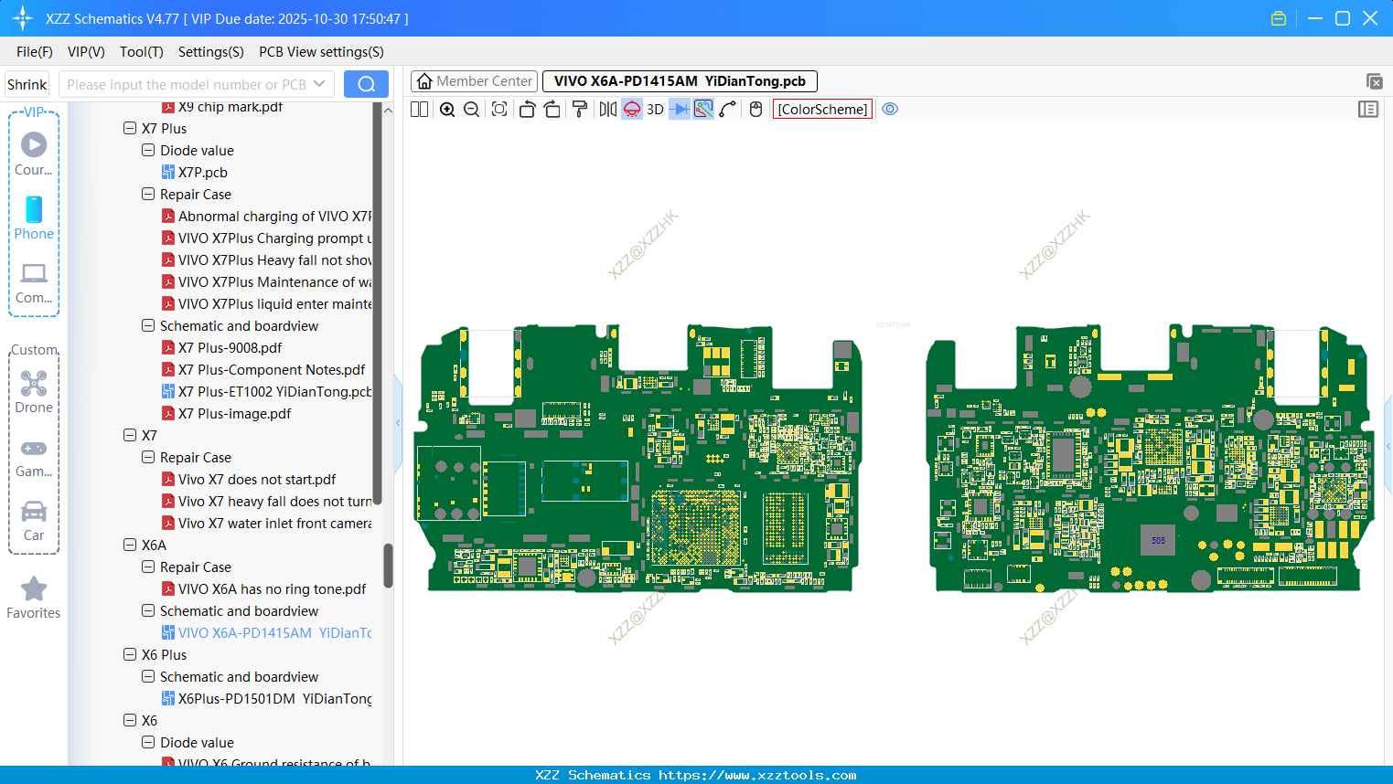Collapse Schematic and boardview under X7 Plus

pos(148,326)
